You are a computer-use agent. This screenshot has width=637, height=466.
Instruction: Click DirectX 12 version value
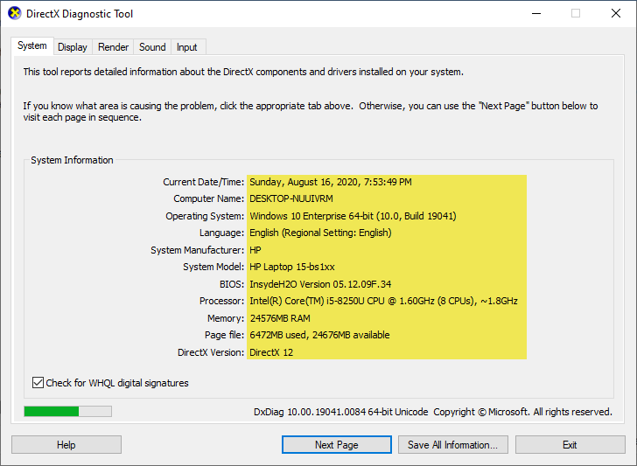pos(271,352)
